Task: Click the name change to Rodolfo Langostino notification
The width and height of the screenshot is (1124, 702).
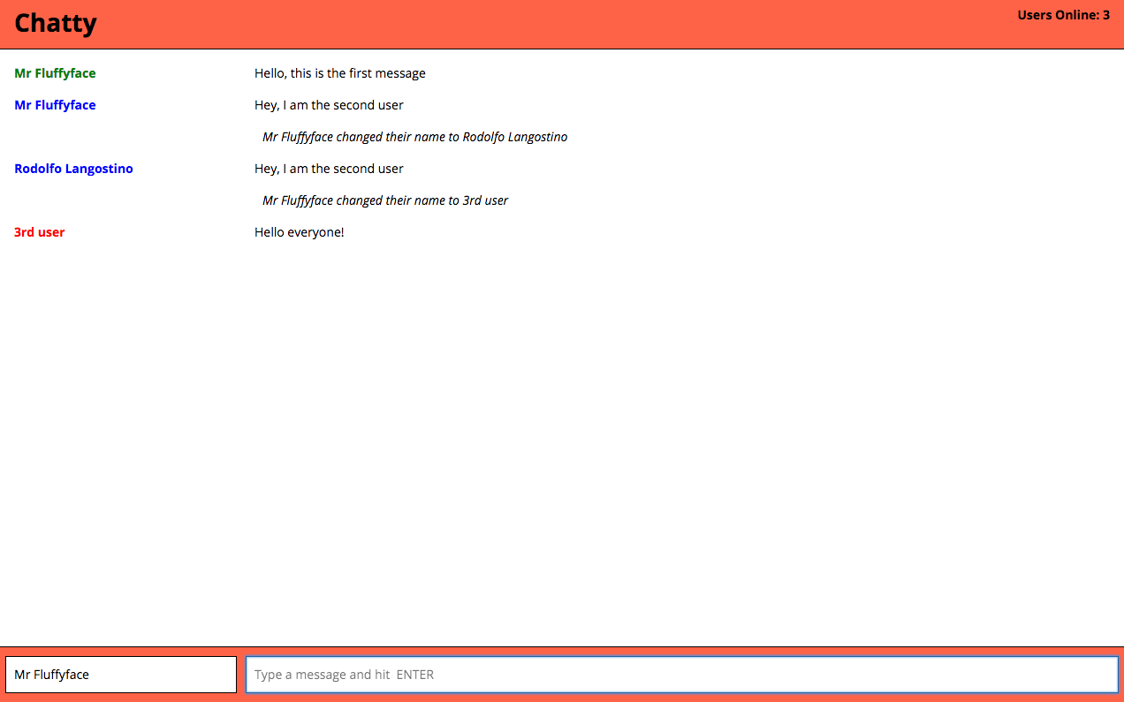Action: pos(414,137)
